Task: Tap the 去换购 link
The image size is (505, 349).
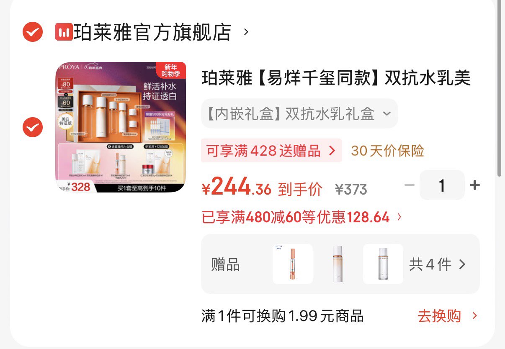Action: point(439,316)
